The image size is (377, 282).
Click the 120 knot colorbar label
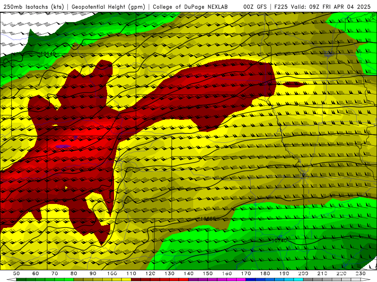150,274
